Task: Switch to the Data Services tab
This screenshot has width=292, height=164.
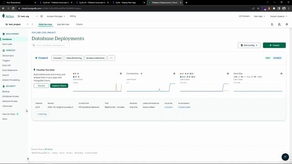Action: click(x=45, y=24)
